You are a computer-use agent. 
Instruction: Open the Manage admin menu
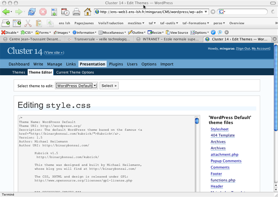[x=55, y=64]
